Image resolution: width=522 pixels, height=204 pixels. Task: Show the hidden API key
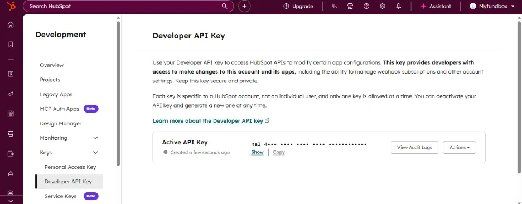click(257, 152)
